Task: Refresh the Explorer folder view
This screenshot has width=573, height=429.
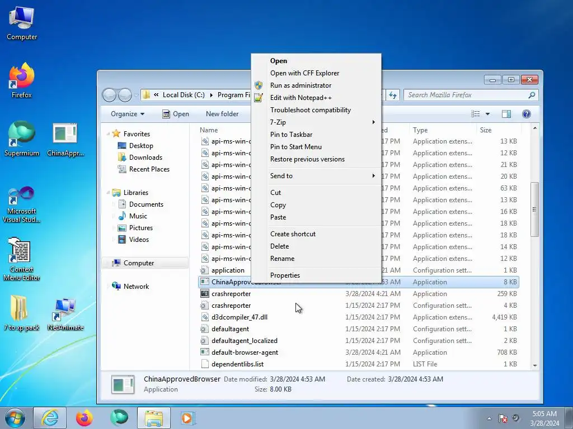Action: pos(392,95)
